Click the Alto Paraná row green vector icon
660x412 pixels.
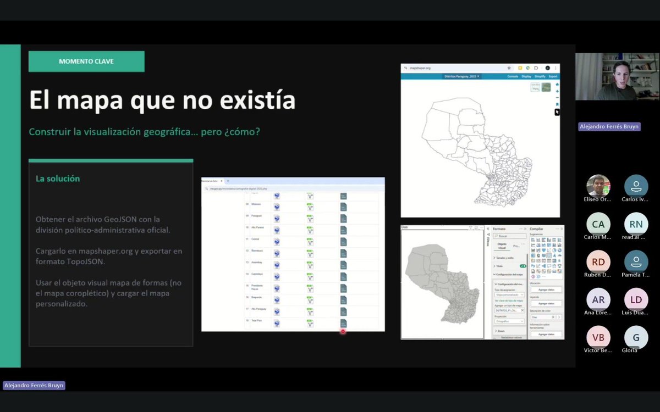pos(310,231)
